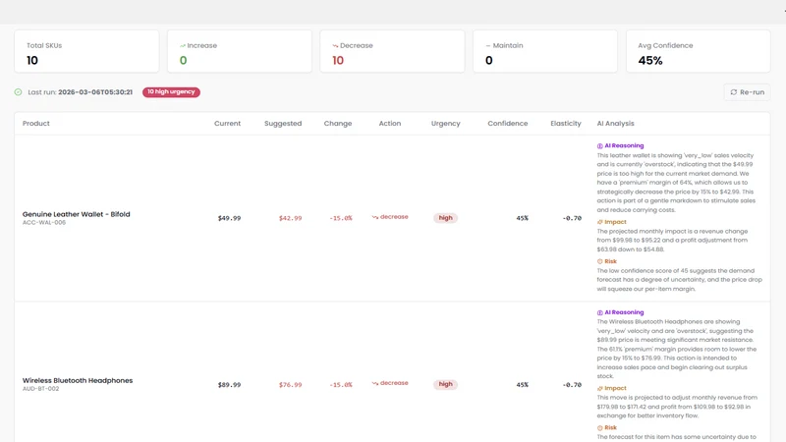Click the Re-run button
Image resolution: width=786 pixels, height=442 pixels.
click(x=747, y=92)
